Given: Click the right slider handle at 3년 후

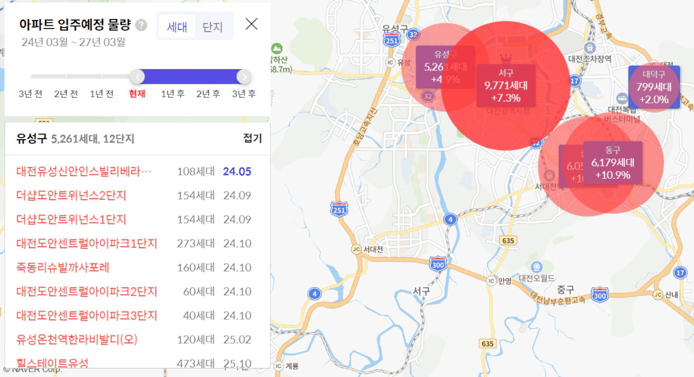Looking at the screenshot, I should (x=244, y=77).
